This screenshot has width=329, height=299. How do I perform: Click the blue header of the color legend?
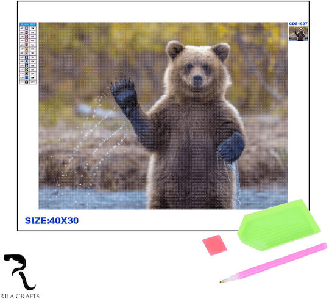[28, 24]
